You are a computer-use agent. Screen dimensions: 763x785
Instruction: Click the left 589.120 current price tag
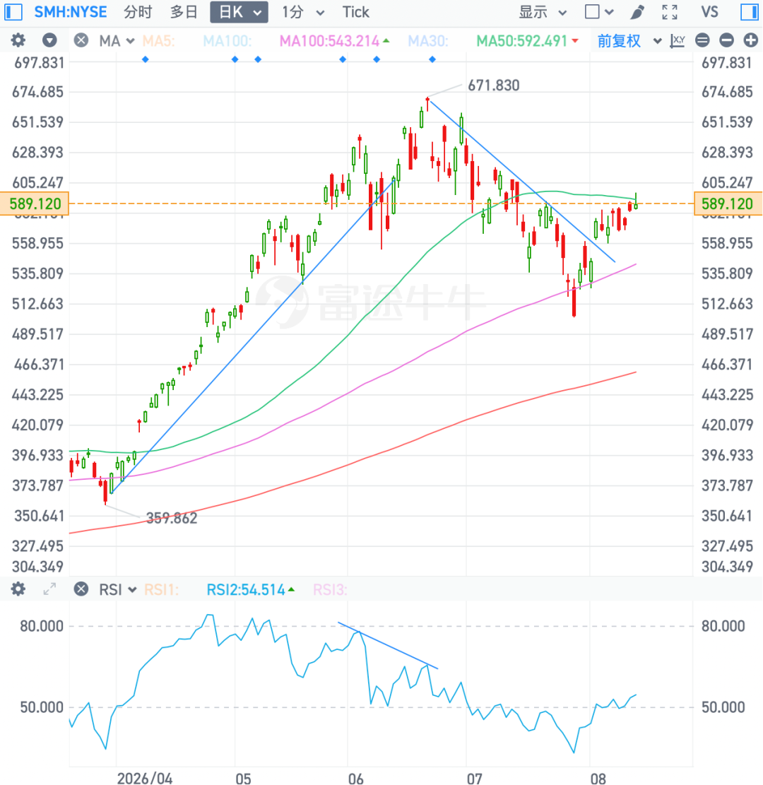point(35,203)
